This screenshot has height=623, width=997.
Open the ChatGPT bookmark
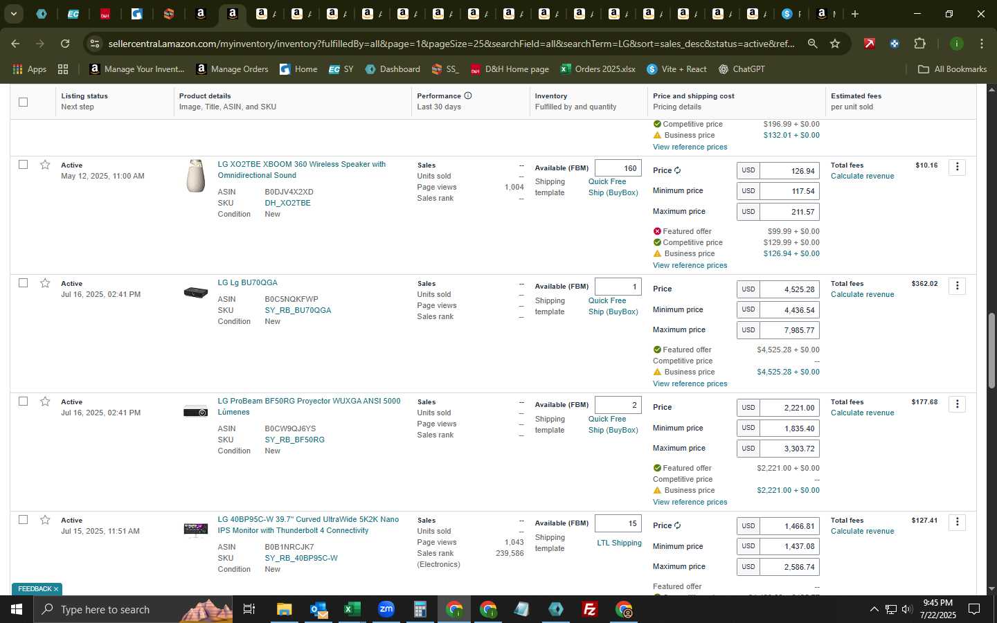[x=742, y=69]
